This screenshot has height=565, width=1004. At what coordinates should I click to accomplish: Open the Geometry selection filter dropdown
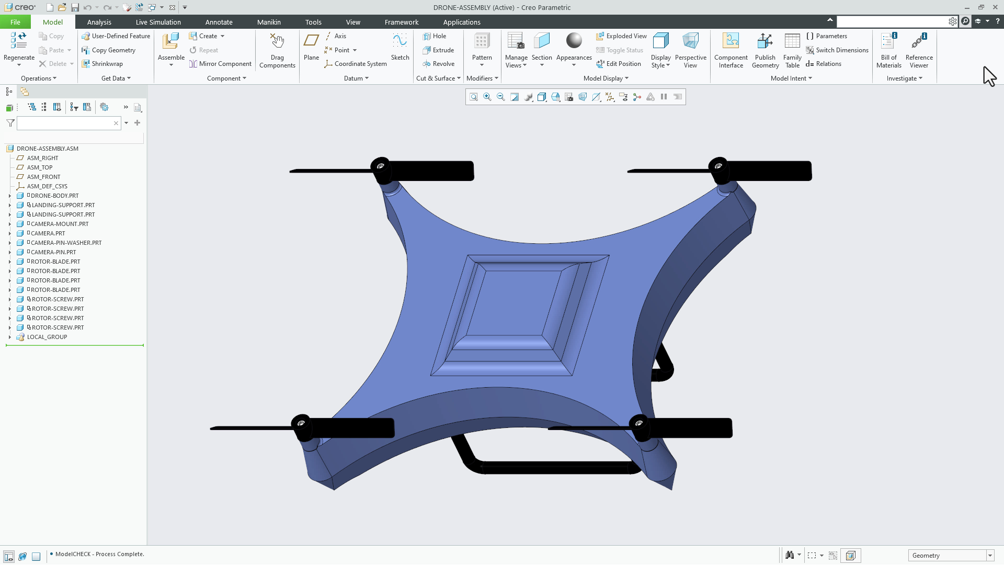point(990,556)
